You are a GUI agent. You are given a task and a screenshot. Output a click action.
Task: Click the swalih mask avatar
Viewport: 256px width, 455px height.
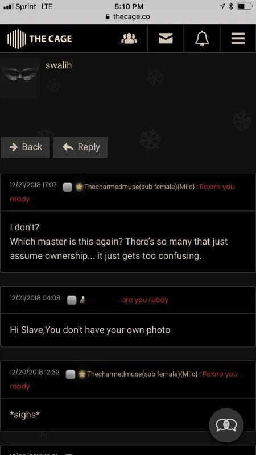pyautogui.click(x=20, y=78)
